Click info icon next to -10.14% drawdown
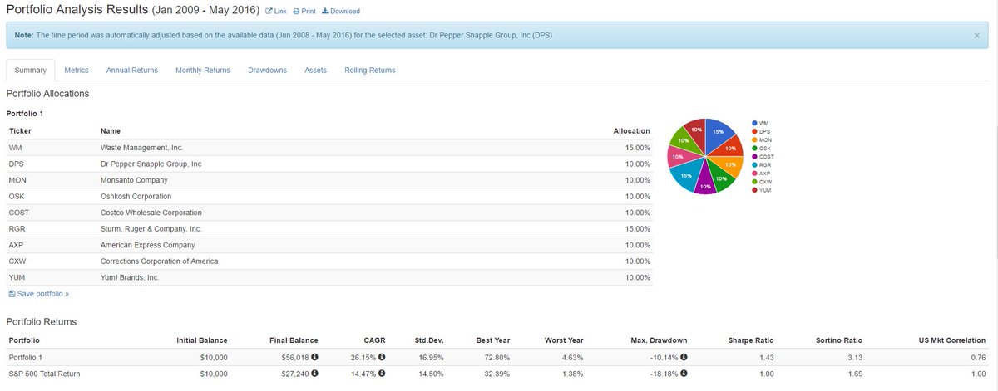The image size is (998, 391). pos(684,357)
